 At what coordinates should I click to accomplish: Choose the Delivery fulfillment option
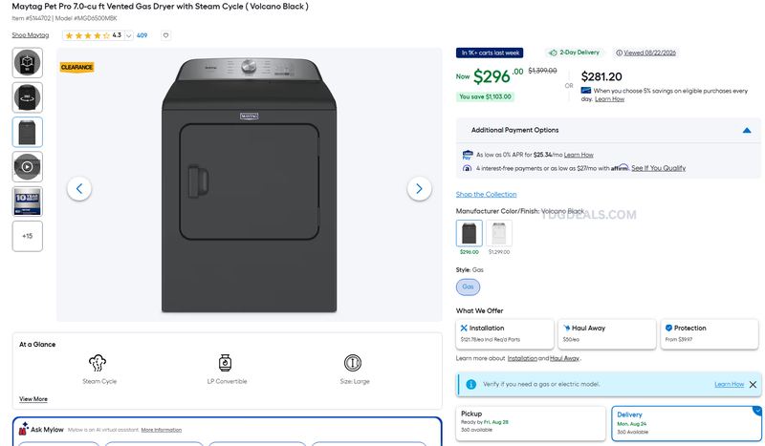[687, 423]
